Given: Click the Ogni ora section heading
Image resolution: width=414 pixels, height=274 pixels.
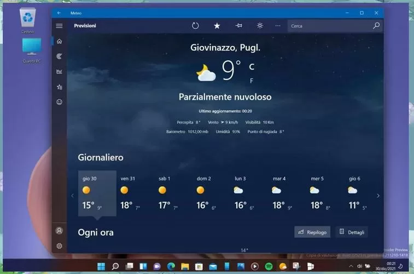Looking at the screenshot, I should pyautogui.click(x=96, y=232).
